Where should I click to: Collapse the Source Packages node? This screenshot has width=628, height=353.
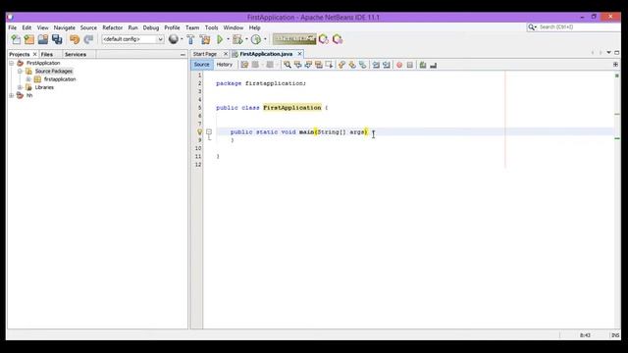point(20,71)
